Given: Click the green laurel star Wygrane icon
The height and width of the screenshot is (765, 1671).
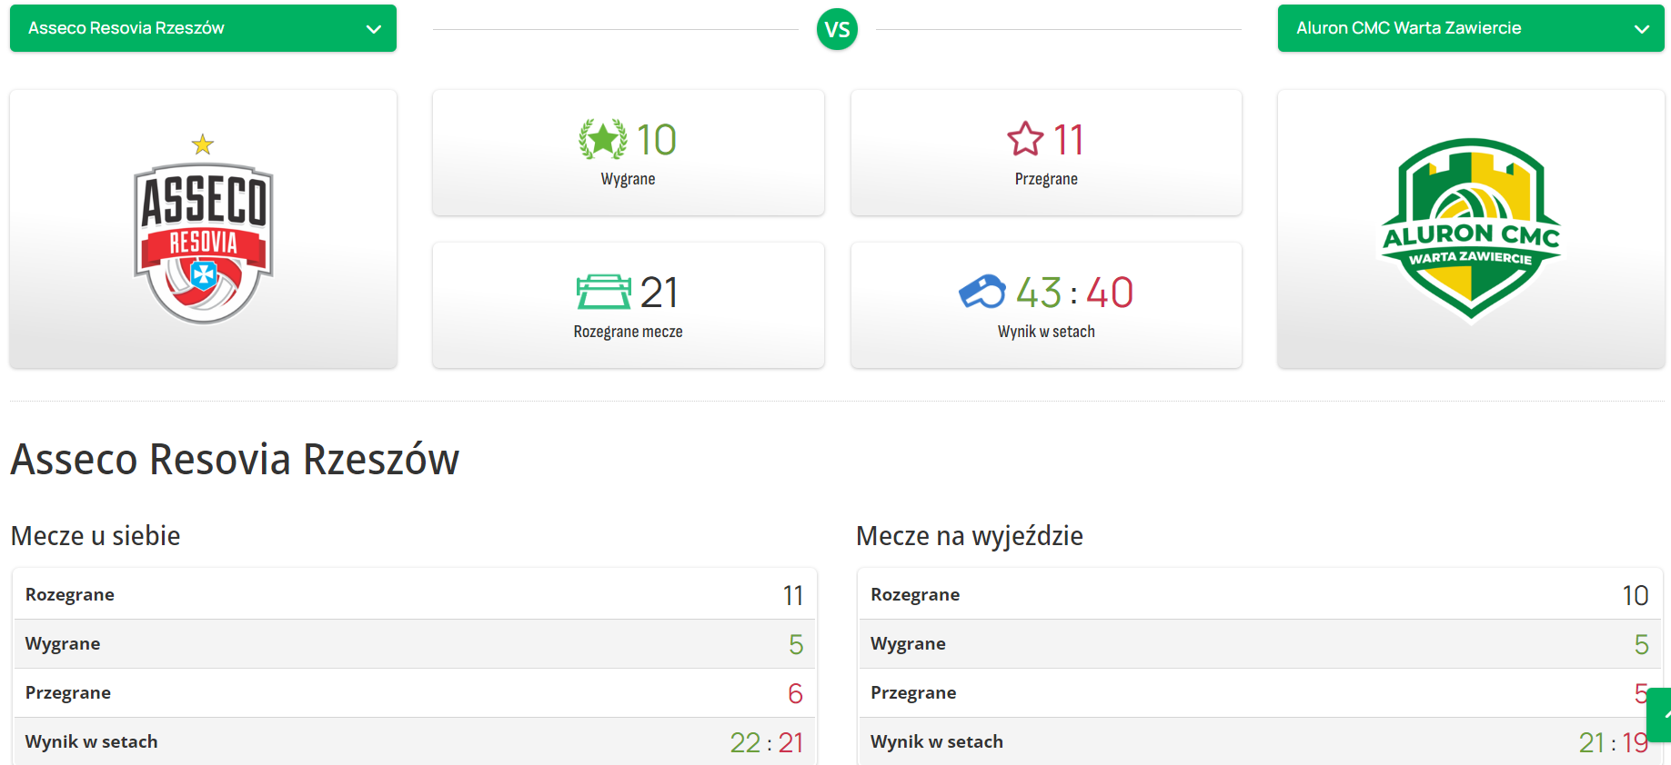Looking at the screenshot, I should [x=602, y=140].
